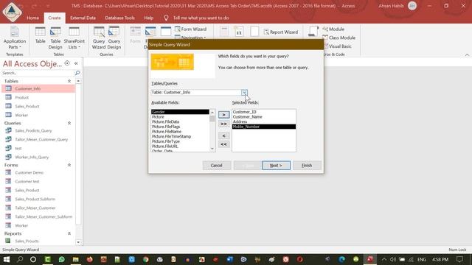Insert a new Module

tap(333, 29)
